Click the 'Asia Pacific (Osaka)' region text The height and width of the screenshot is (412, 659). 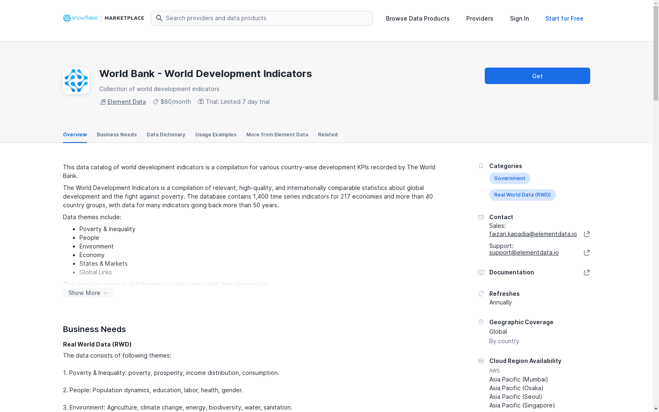coord(516,388)
